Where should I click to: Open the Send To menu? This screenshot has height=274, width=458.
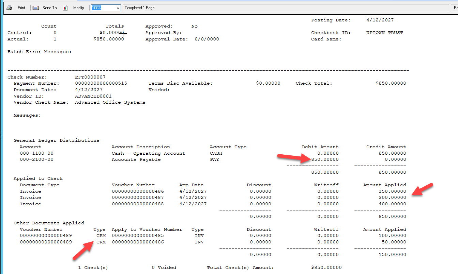49,8
